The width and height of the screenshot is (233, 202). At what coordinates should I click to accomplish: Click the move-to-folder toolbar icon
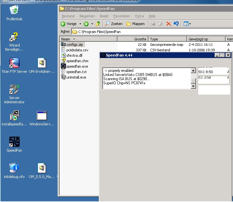point(153,24)
